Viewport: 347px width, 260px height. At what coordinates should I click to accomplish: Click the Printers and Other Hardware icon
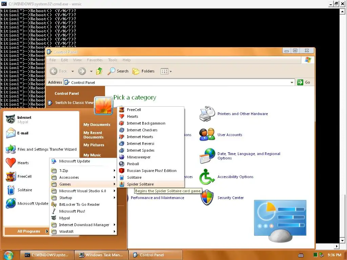[207, 114]
